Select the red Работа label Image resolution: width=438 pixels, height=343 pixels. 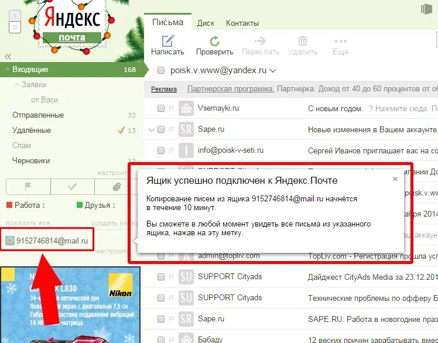pyautogui.click(x=26, y=205)
